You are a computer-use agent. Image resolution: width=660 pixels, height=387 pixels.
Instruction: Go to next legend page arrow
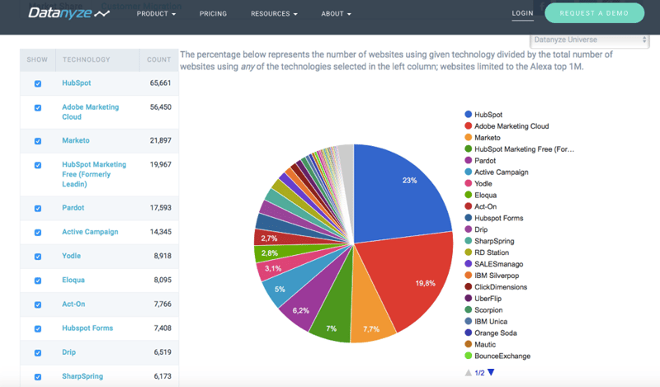click(x=491, y=372)
